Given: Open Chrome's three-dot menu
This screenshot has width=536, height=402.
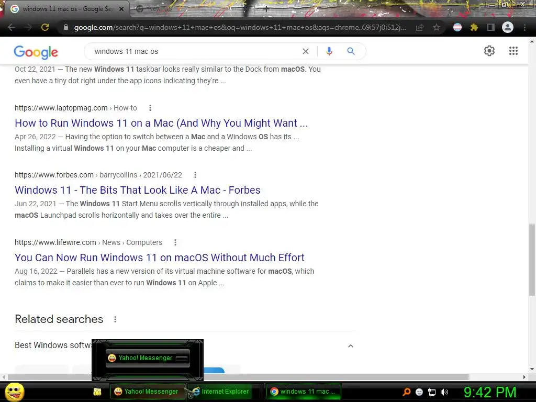Looking at the screenshot, I should (524, 27).
